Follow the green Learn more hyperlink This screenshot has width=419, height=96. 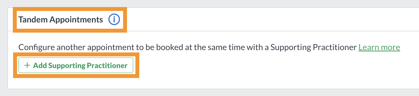[x=379, y=47]
